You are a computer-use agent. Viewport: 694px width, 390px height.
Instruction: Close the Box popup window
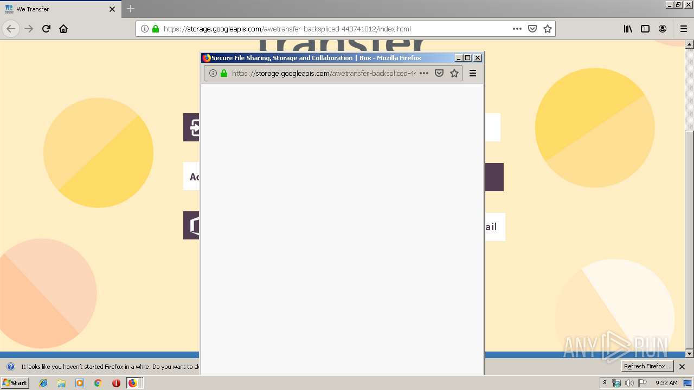[x=478, y=58]
